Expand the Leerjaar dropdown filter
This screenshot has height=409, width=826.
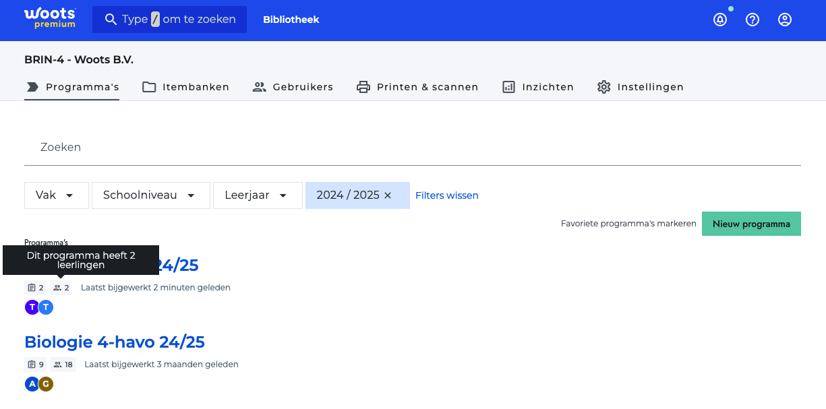point(258,195)
